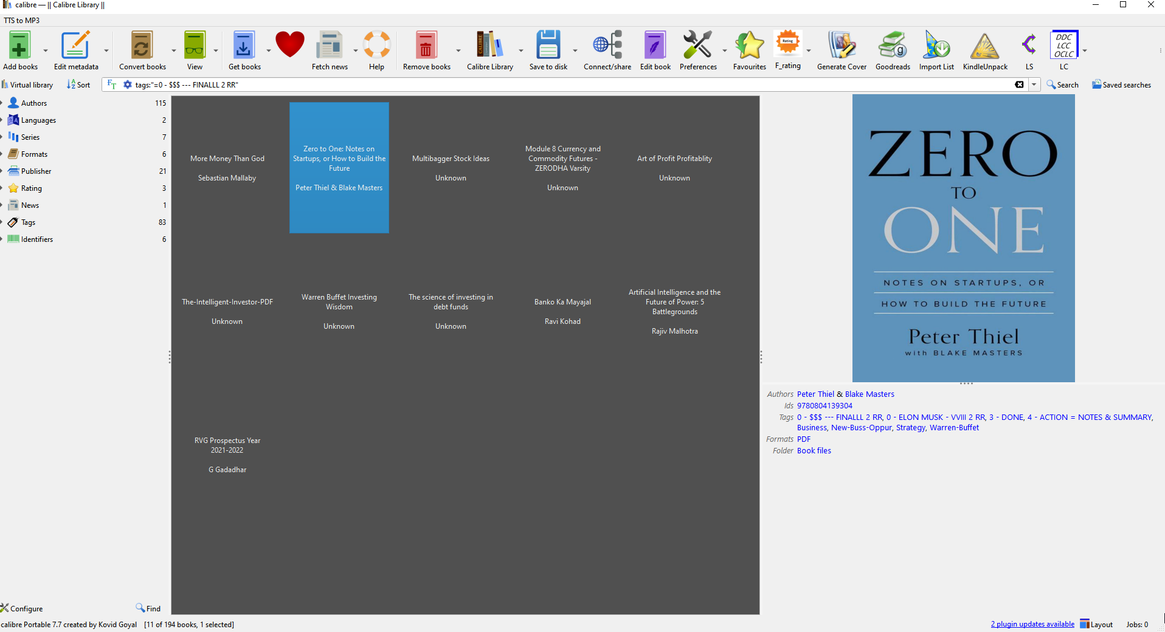Select the Banko Ka Mayajal book
The width and height of the screenshot is (1165, 632).
point(563,311)
